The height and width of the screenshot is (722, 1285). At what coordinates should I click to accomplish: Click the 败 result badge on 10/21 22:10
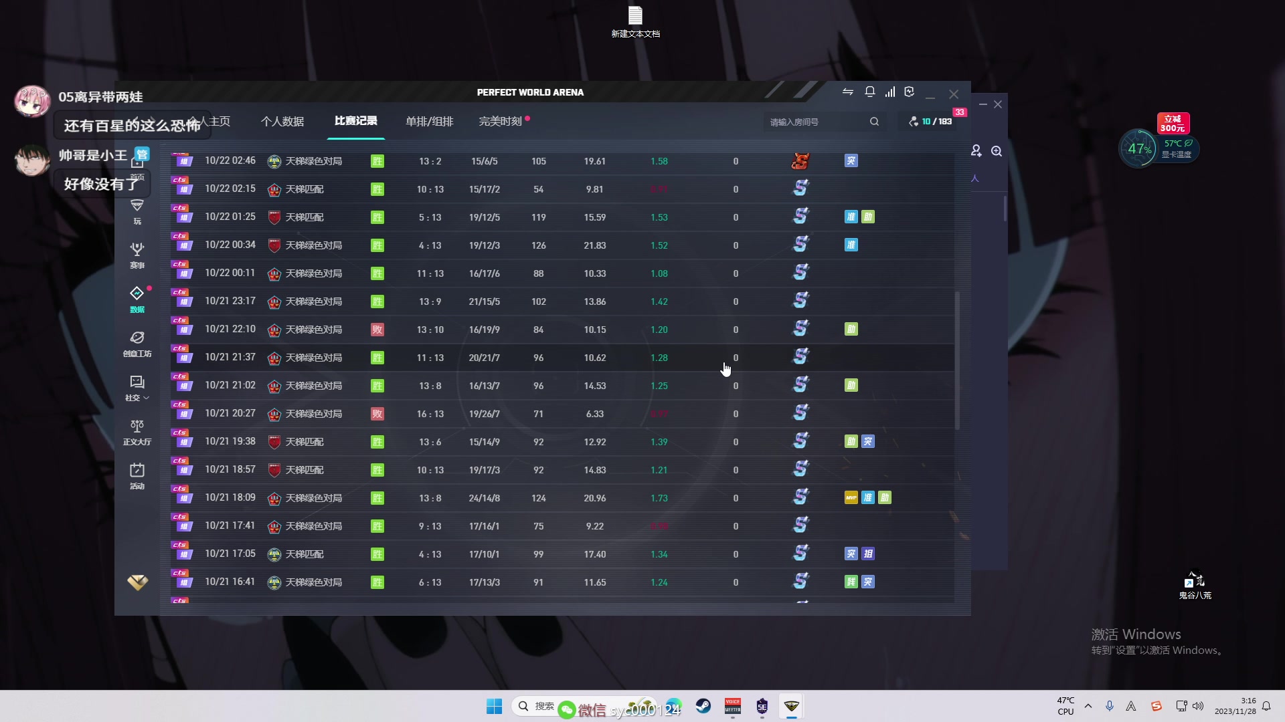click(377, 330)
